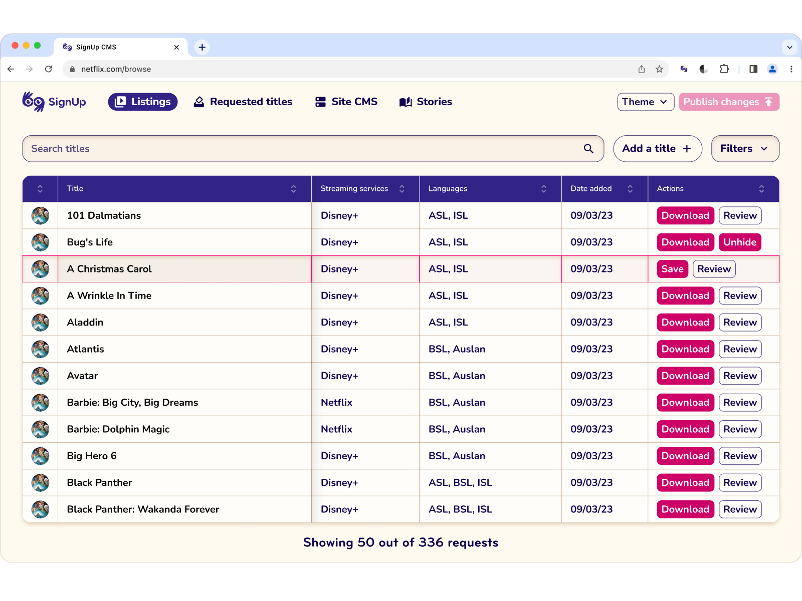Open the browser three-dot menu
This screenshot has height=601, width=802.
tap(791, 69)
